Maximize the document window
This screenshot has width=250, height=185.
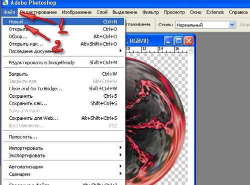pos(178,41)
